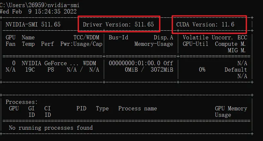This screenshot has width=263, height=141.
Task: Select the MIG M. header text
Action: click(x=237, y=50)
